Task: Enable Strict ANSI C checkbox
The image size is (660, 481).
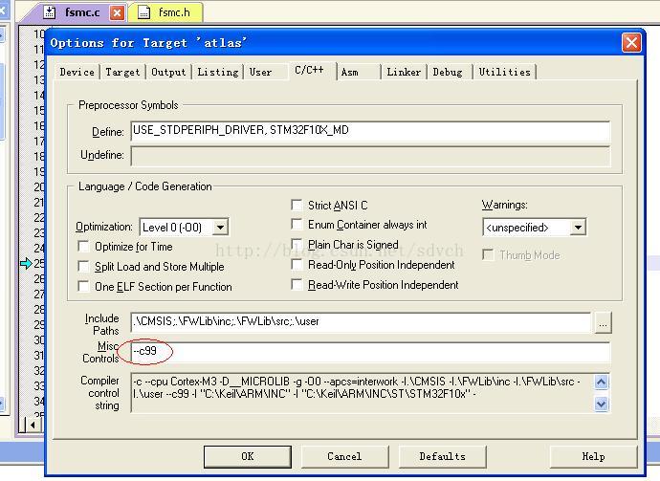Action: pyautogui.click(x=297, y=205)
